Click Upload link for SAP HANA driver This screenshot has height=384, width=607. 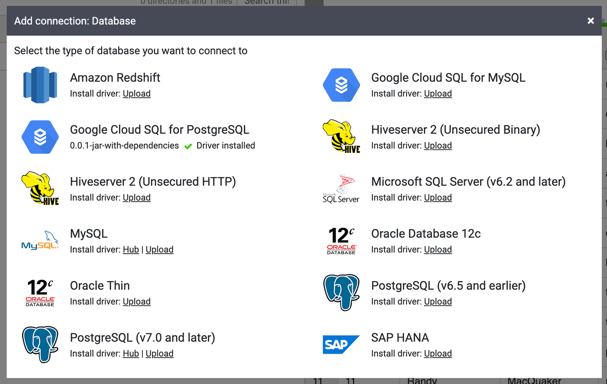(x=438, y=354)
